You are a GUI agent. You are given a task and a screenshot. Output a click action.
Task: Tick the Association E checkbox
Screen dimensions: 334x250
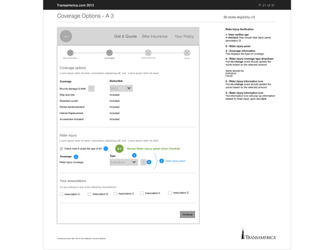pyautogui.click(x=142, y=193)
